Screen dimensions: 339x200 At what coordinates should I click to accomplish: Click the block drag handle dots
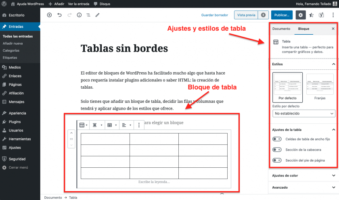tap(71, 139)
